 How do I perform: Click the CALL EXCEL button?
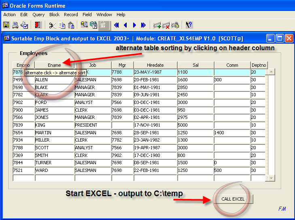tap(233, 199)
